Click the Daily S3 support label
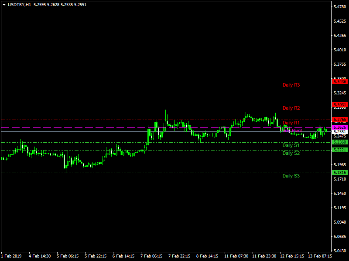Viewport: 349px width, 261px height. click(291, 176)
